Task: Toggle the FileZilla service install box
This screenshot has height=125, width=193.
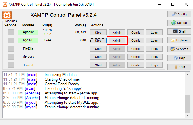Action: coord(11,49)
